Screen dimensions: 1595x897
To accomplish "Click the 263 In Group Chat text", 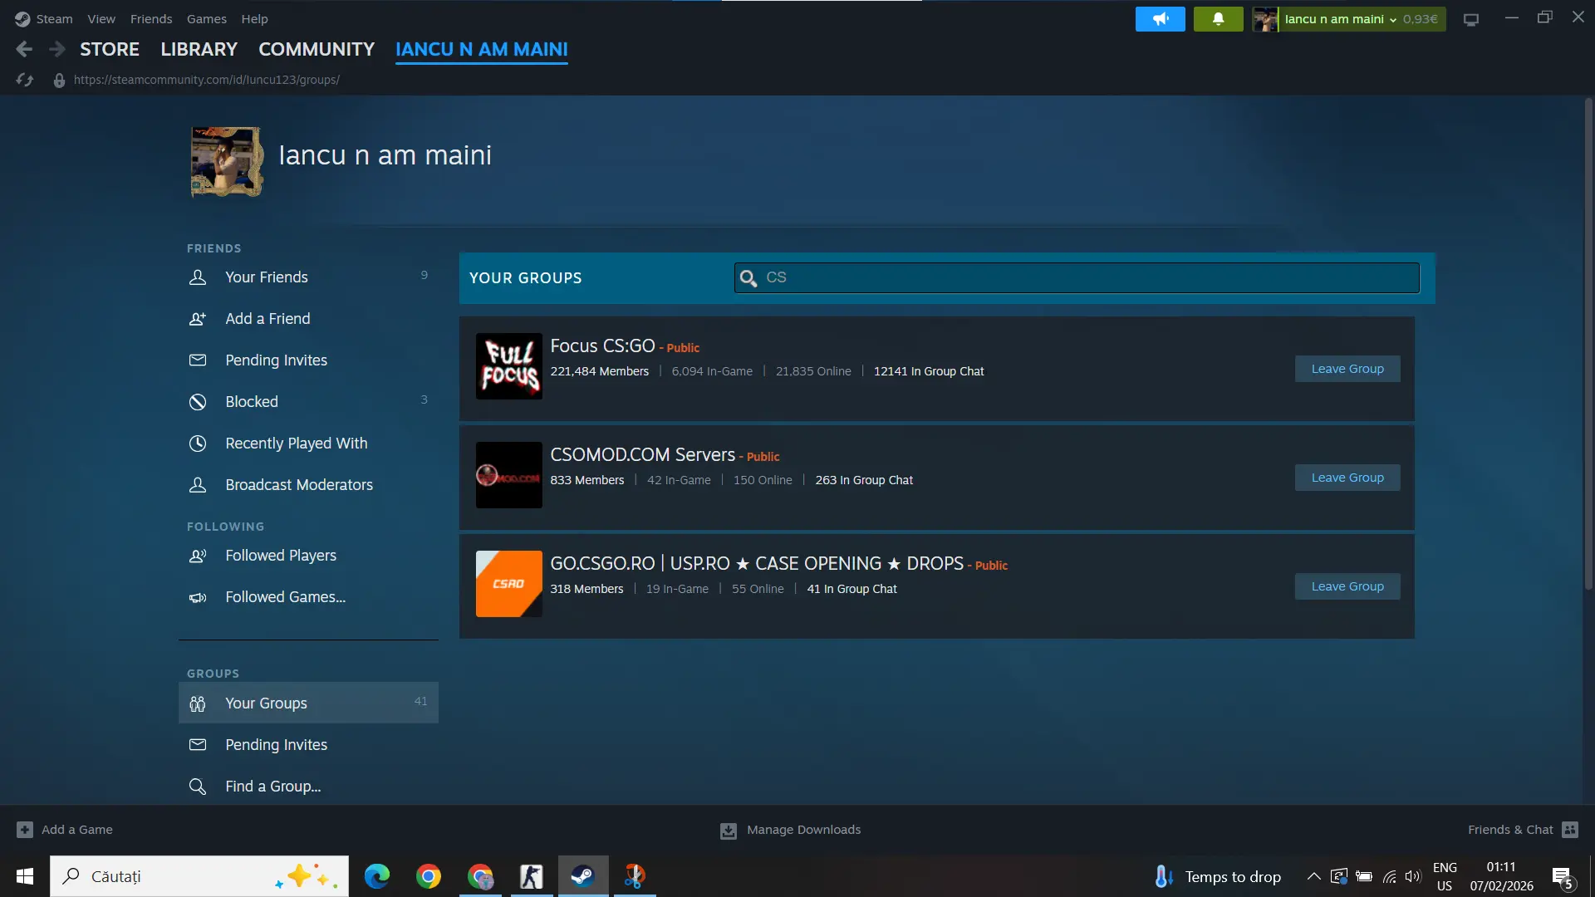I will (x=864, y=480).
